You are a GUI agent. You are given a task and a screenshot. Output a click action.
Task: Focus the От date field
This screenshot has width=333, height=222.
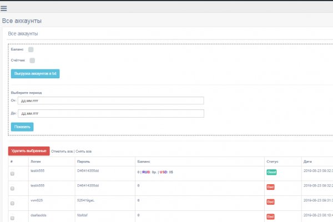pos(111,100)
